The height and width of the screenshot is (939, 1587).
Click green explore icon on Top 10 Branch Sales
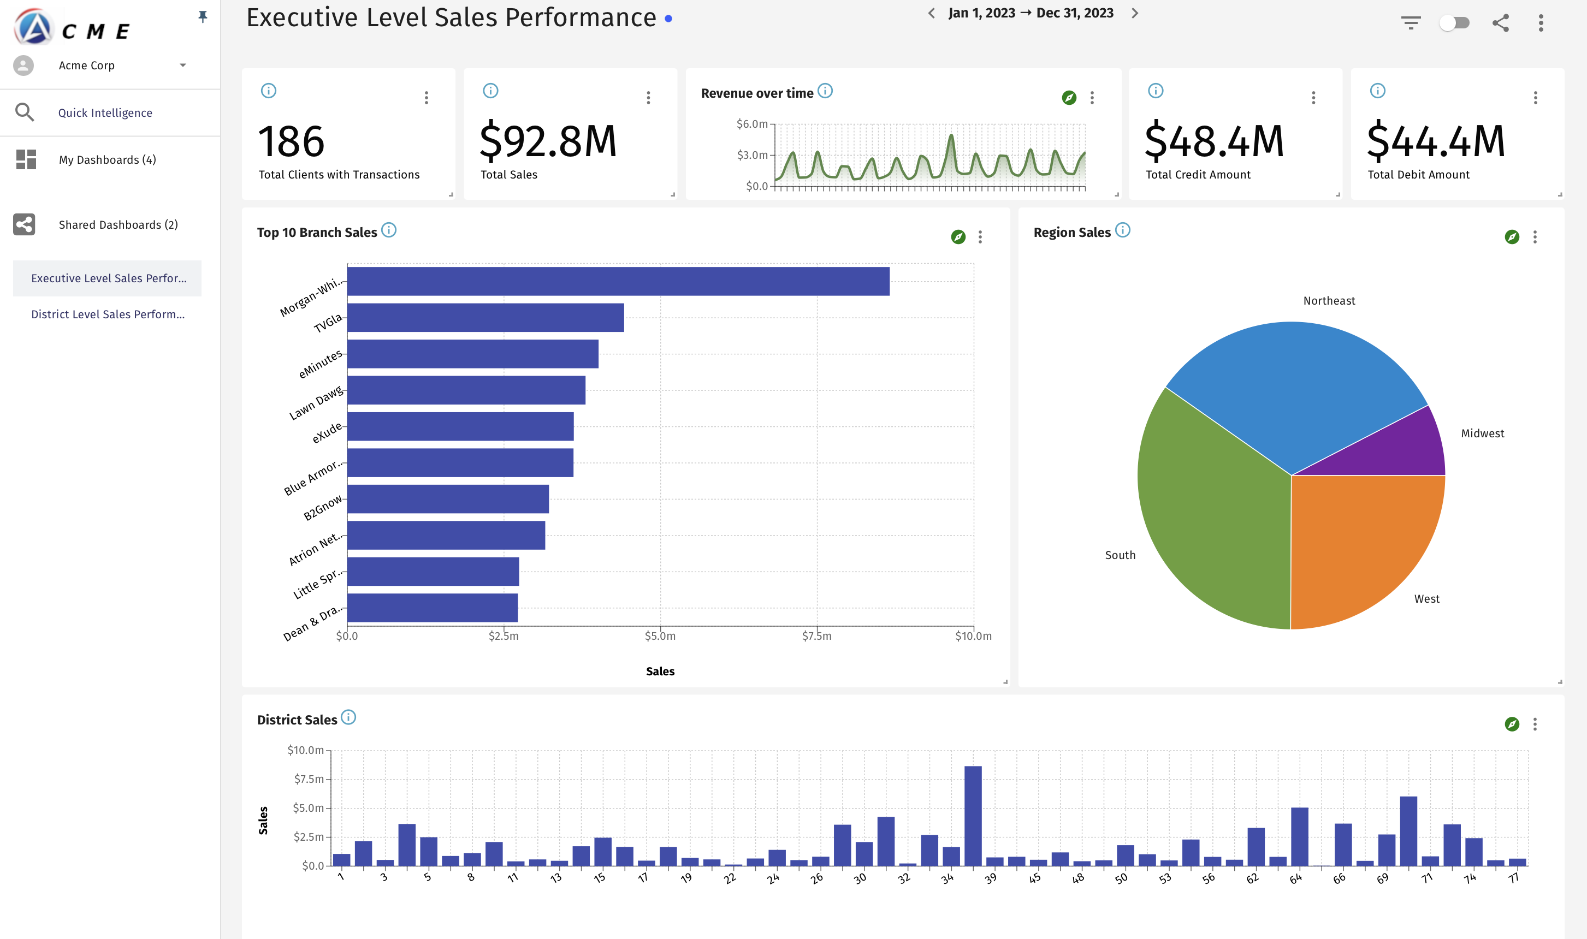click(958, 237)
